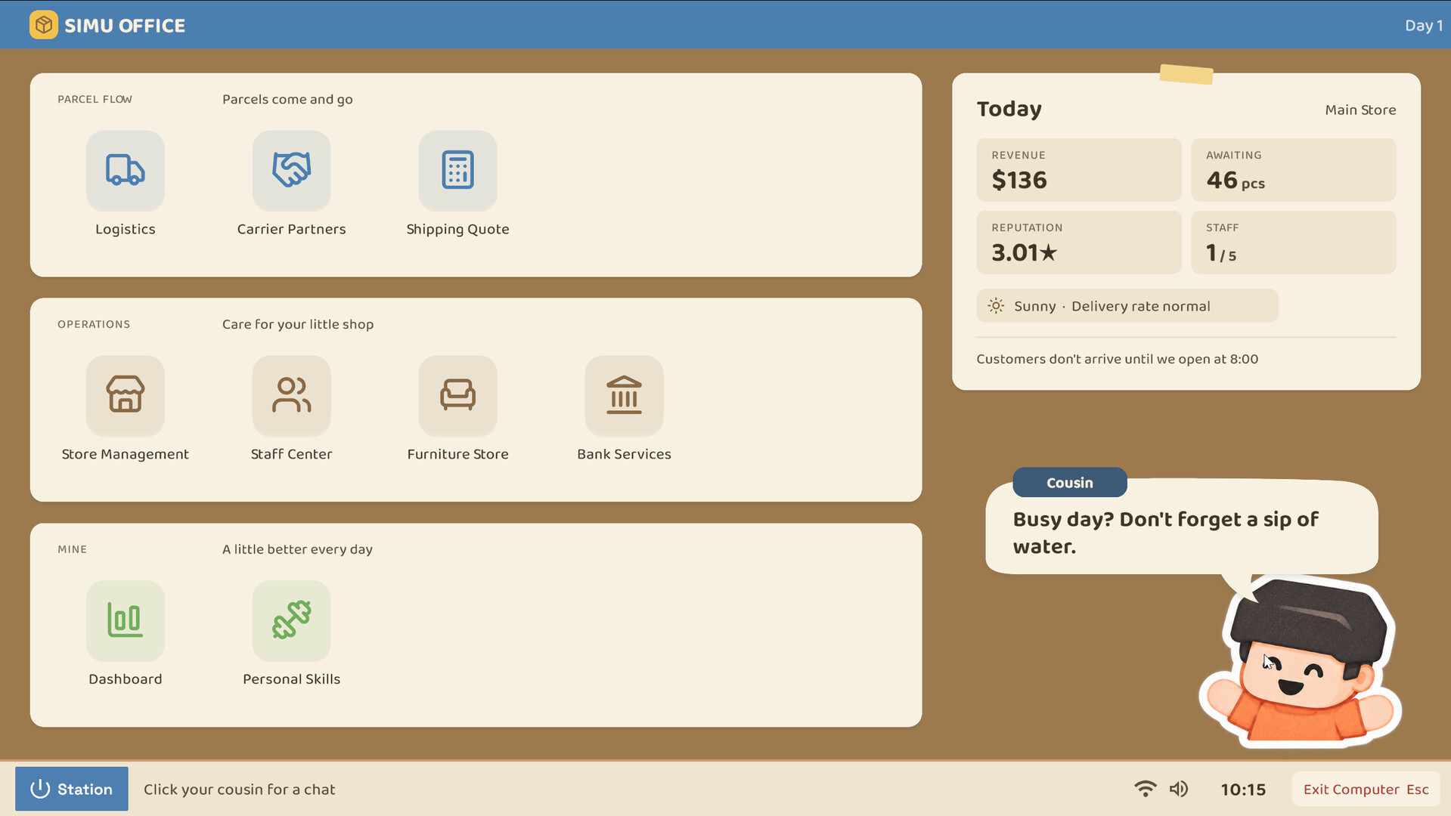The width and height of the screenshot is (1451, 816).
Task: Open the Logistics truck icon
Action: point(126,170)
